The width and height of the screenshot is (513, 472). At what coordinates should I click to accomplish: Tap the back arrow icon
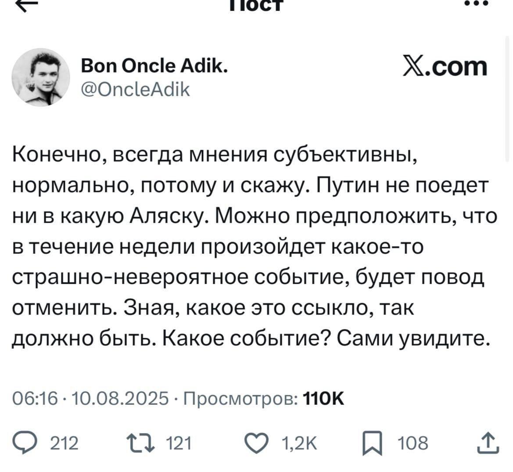point(27,4)
